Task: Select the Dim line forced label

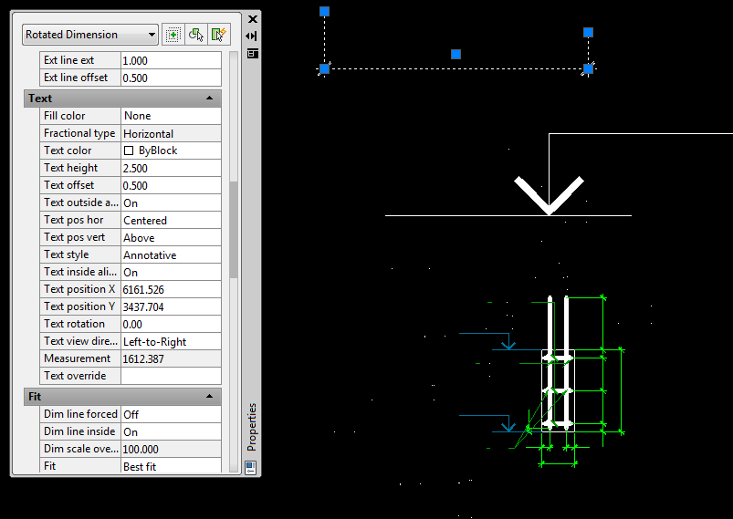Action: [x=79, y=414]
